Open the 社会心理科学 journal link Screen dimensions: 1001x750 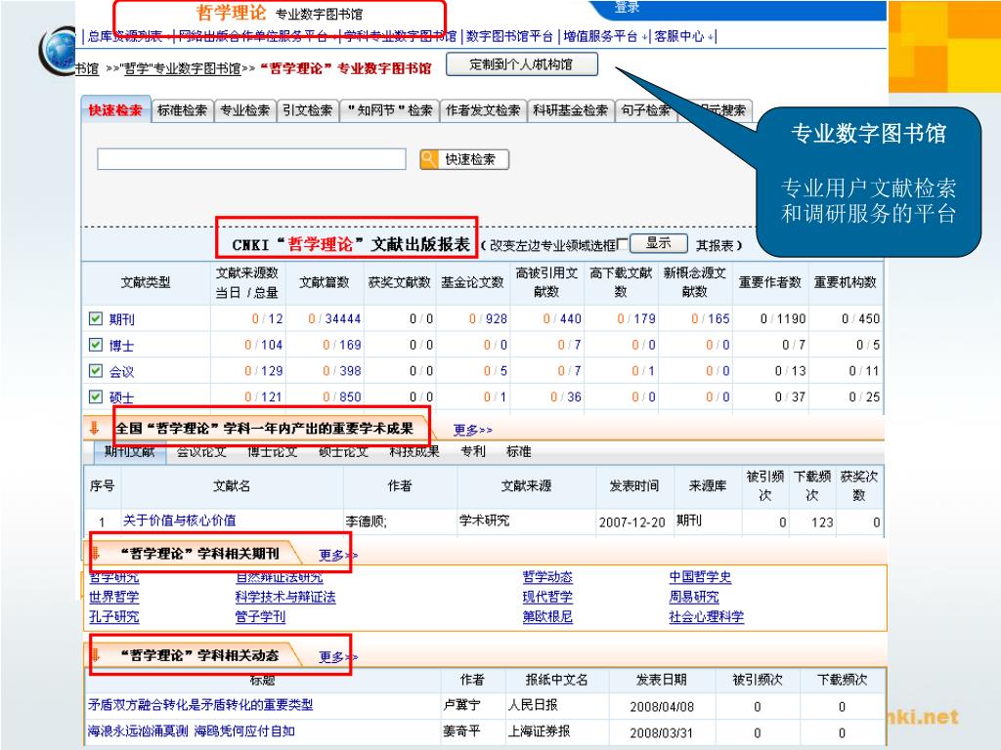click(x=706, y=617)
